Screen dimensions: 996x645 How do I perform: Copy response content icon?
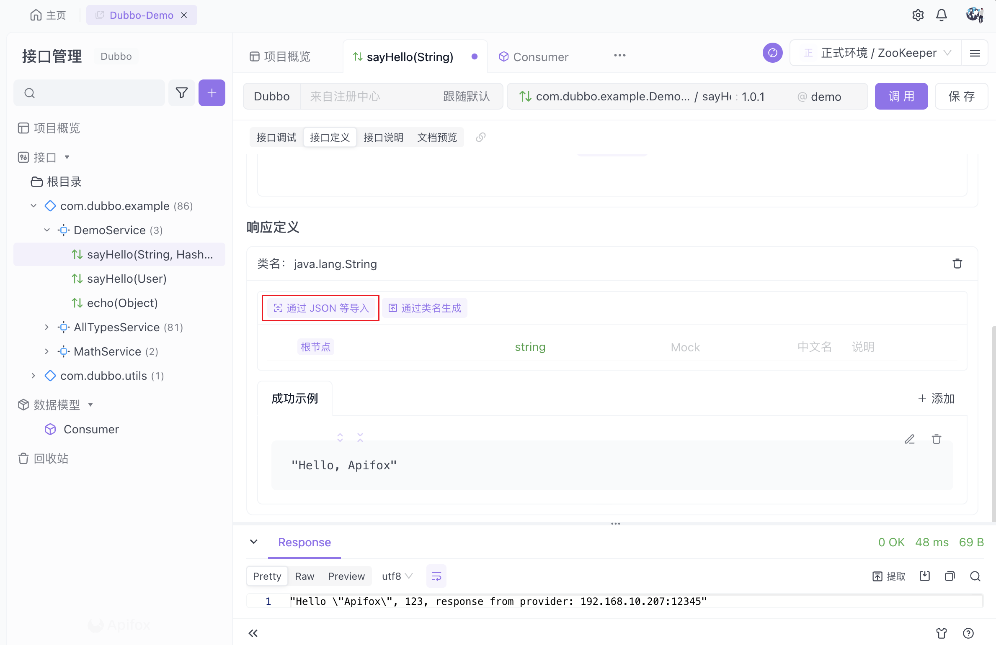pyautogui.click(x=950, y=576)
